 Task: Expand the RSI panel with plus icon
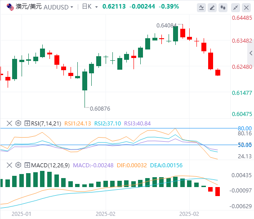click(x=27, y=123)
